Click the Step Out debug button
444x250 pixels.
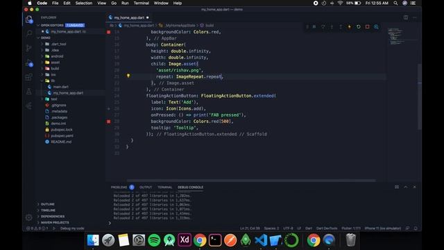click(341, 26)
